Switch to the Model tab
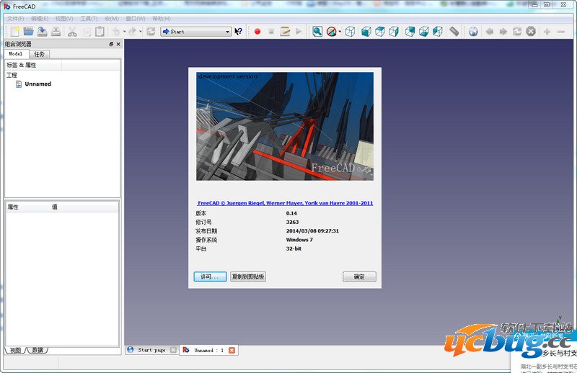Screen dimensions: 577x373 click(16, 54)
